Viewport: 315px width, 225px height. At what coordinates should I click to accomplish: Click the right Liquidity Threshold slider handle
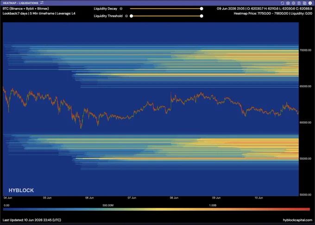click(202, 16)
